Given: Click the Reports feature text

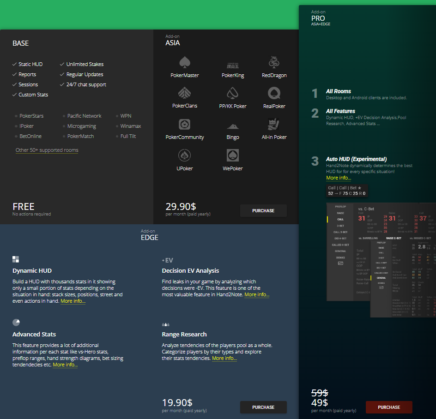Looking at the screenshot, I should [x=27, y=74].
